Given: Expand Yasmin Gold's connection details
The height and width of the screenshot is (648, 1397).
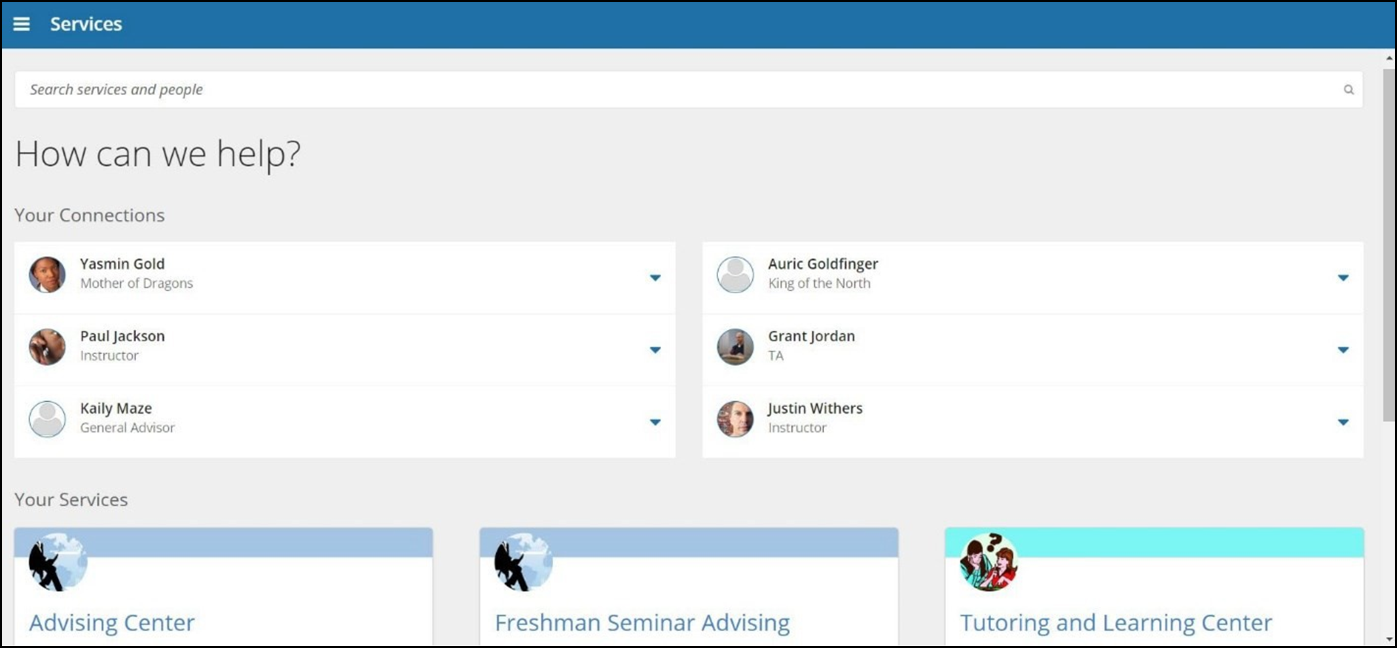Looking at the screenshot, I should pyautogui.click(x=655, y=278).
